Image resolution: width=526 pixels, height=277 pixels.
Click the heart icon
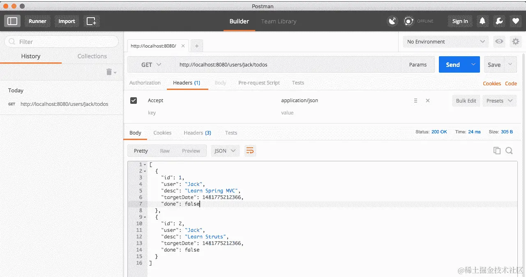click(x=515, y=21)
